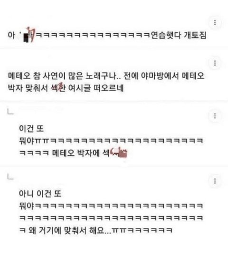This screenshot has width=228, height=256.
Task: Click the reply arrow indicator above 아니 이건 또
Action: tap(10, 177)
